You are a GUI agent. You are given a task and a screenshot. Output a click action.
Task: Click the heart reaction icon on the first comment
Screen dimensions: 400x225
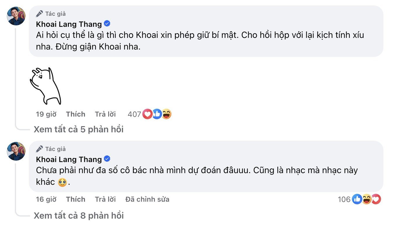(147, 114)
